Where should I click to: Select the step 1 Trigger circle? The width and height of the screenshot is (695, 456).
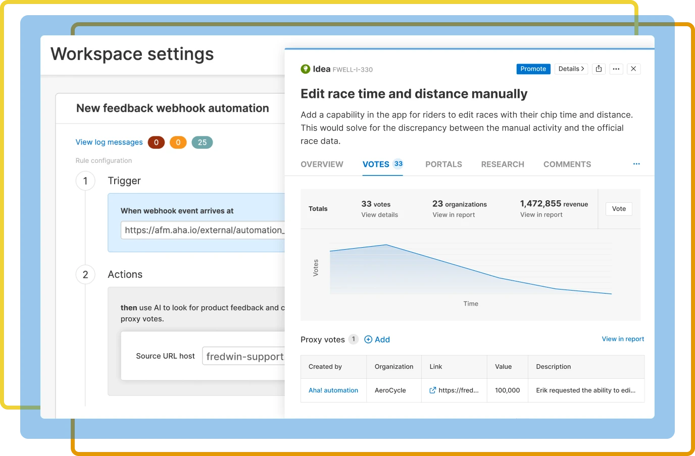click(x=85, y=181)
